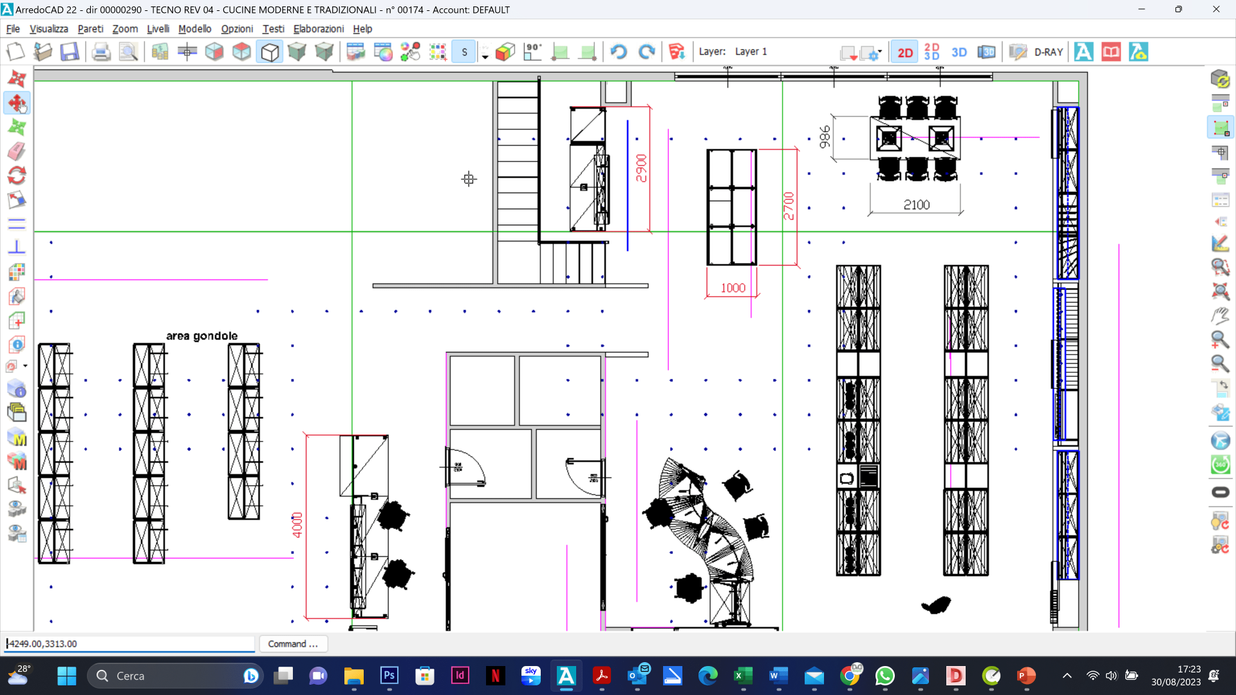1236x695 pixels.
Task: Toggle the S snap button
Action: pyautogui.click(x=464, y=52)
